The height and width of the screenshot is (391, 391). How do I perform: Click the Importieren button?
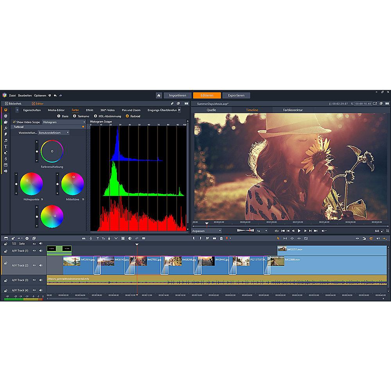point(178,95)
